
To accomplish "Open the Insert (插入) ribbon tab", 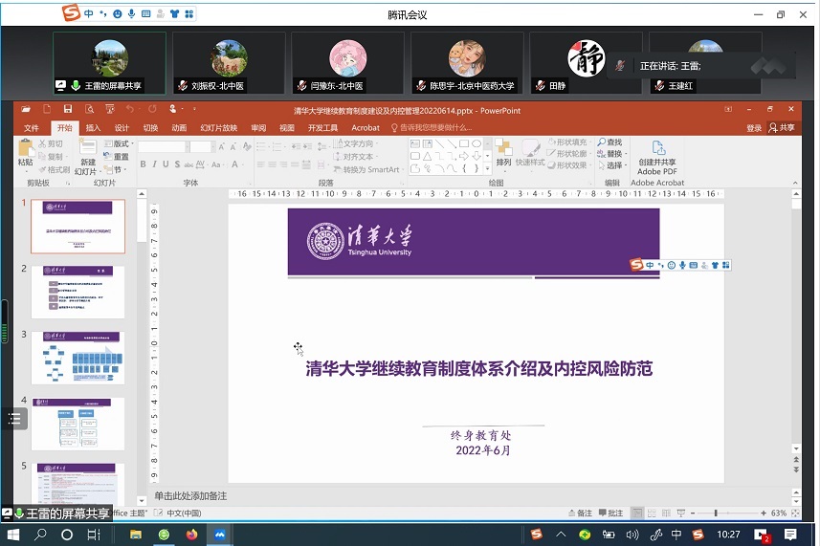I will click(x=93, y=127).
